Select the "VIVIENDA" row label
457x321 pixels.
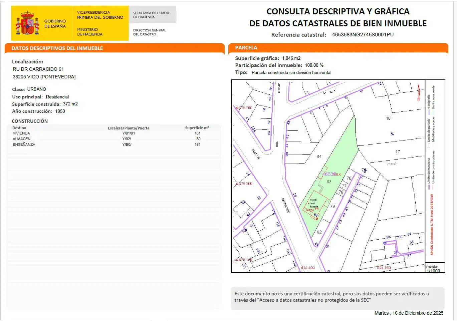(x=21, y=133)
